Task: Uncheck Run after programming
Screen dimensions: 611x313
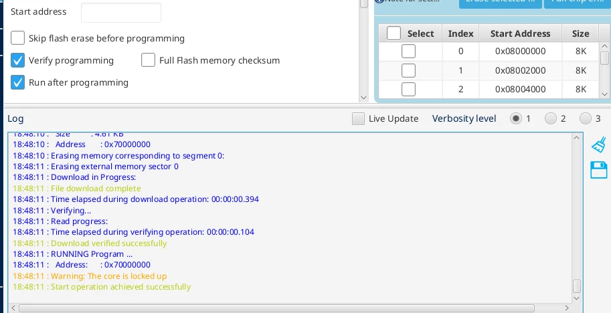Action: pyautogui.click(x=17, y=82)
